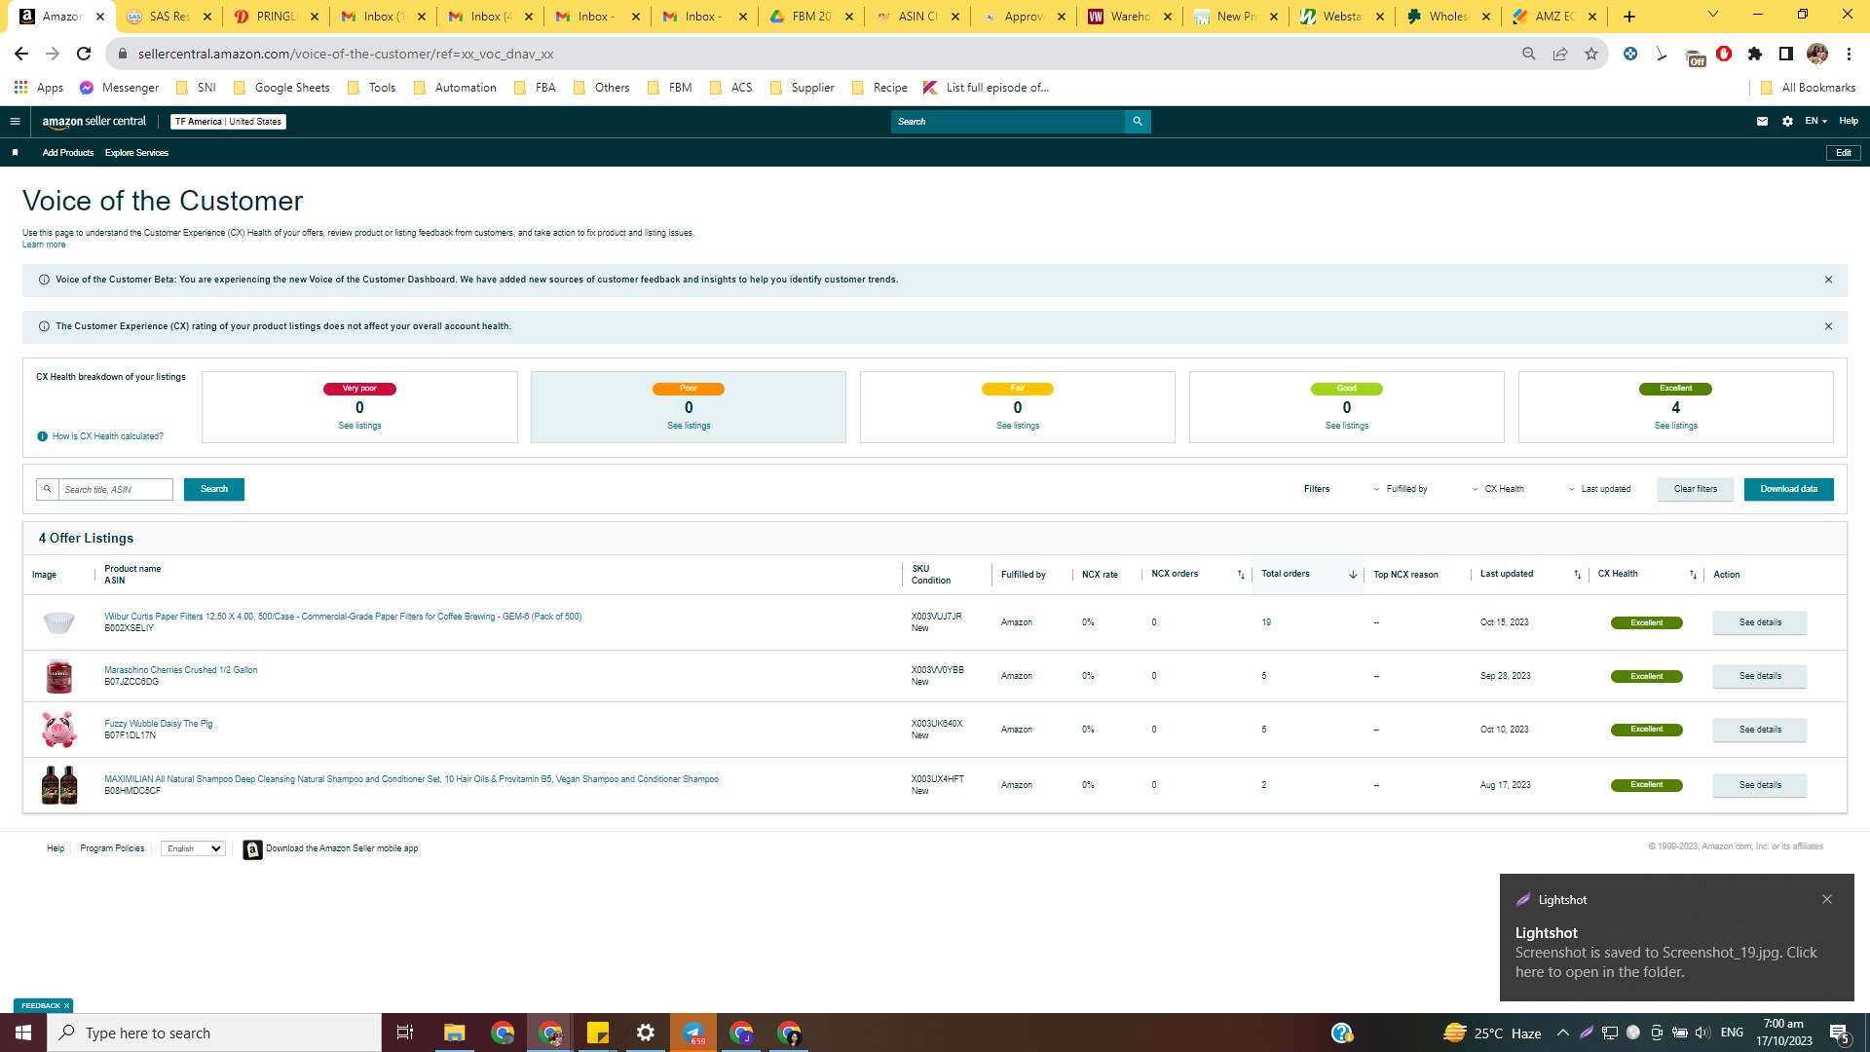Open Telegram from the taskbar
Screen dimensions: 1870x1052
(694, 1033)
